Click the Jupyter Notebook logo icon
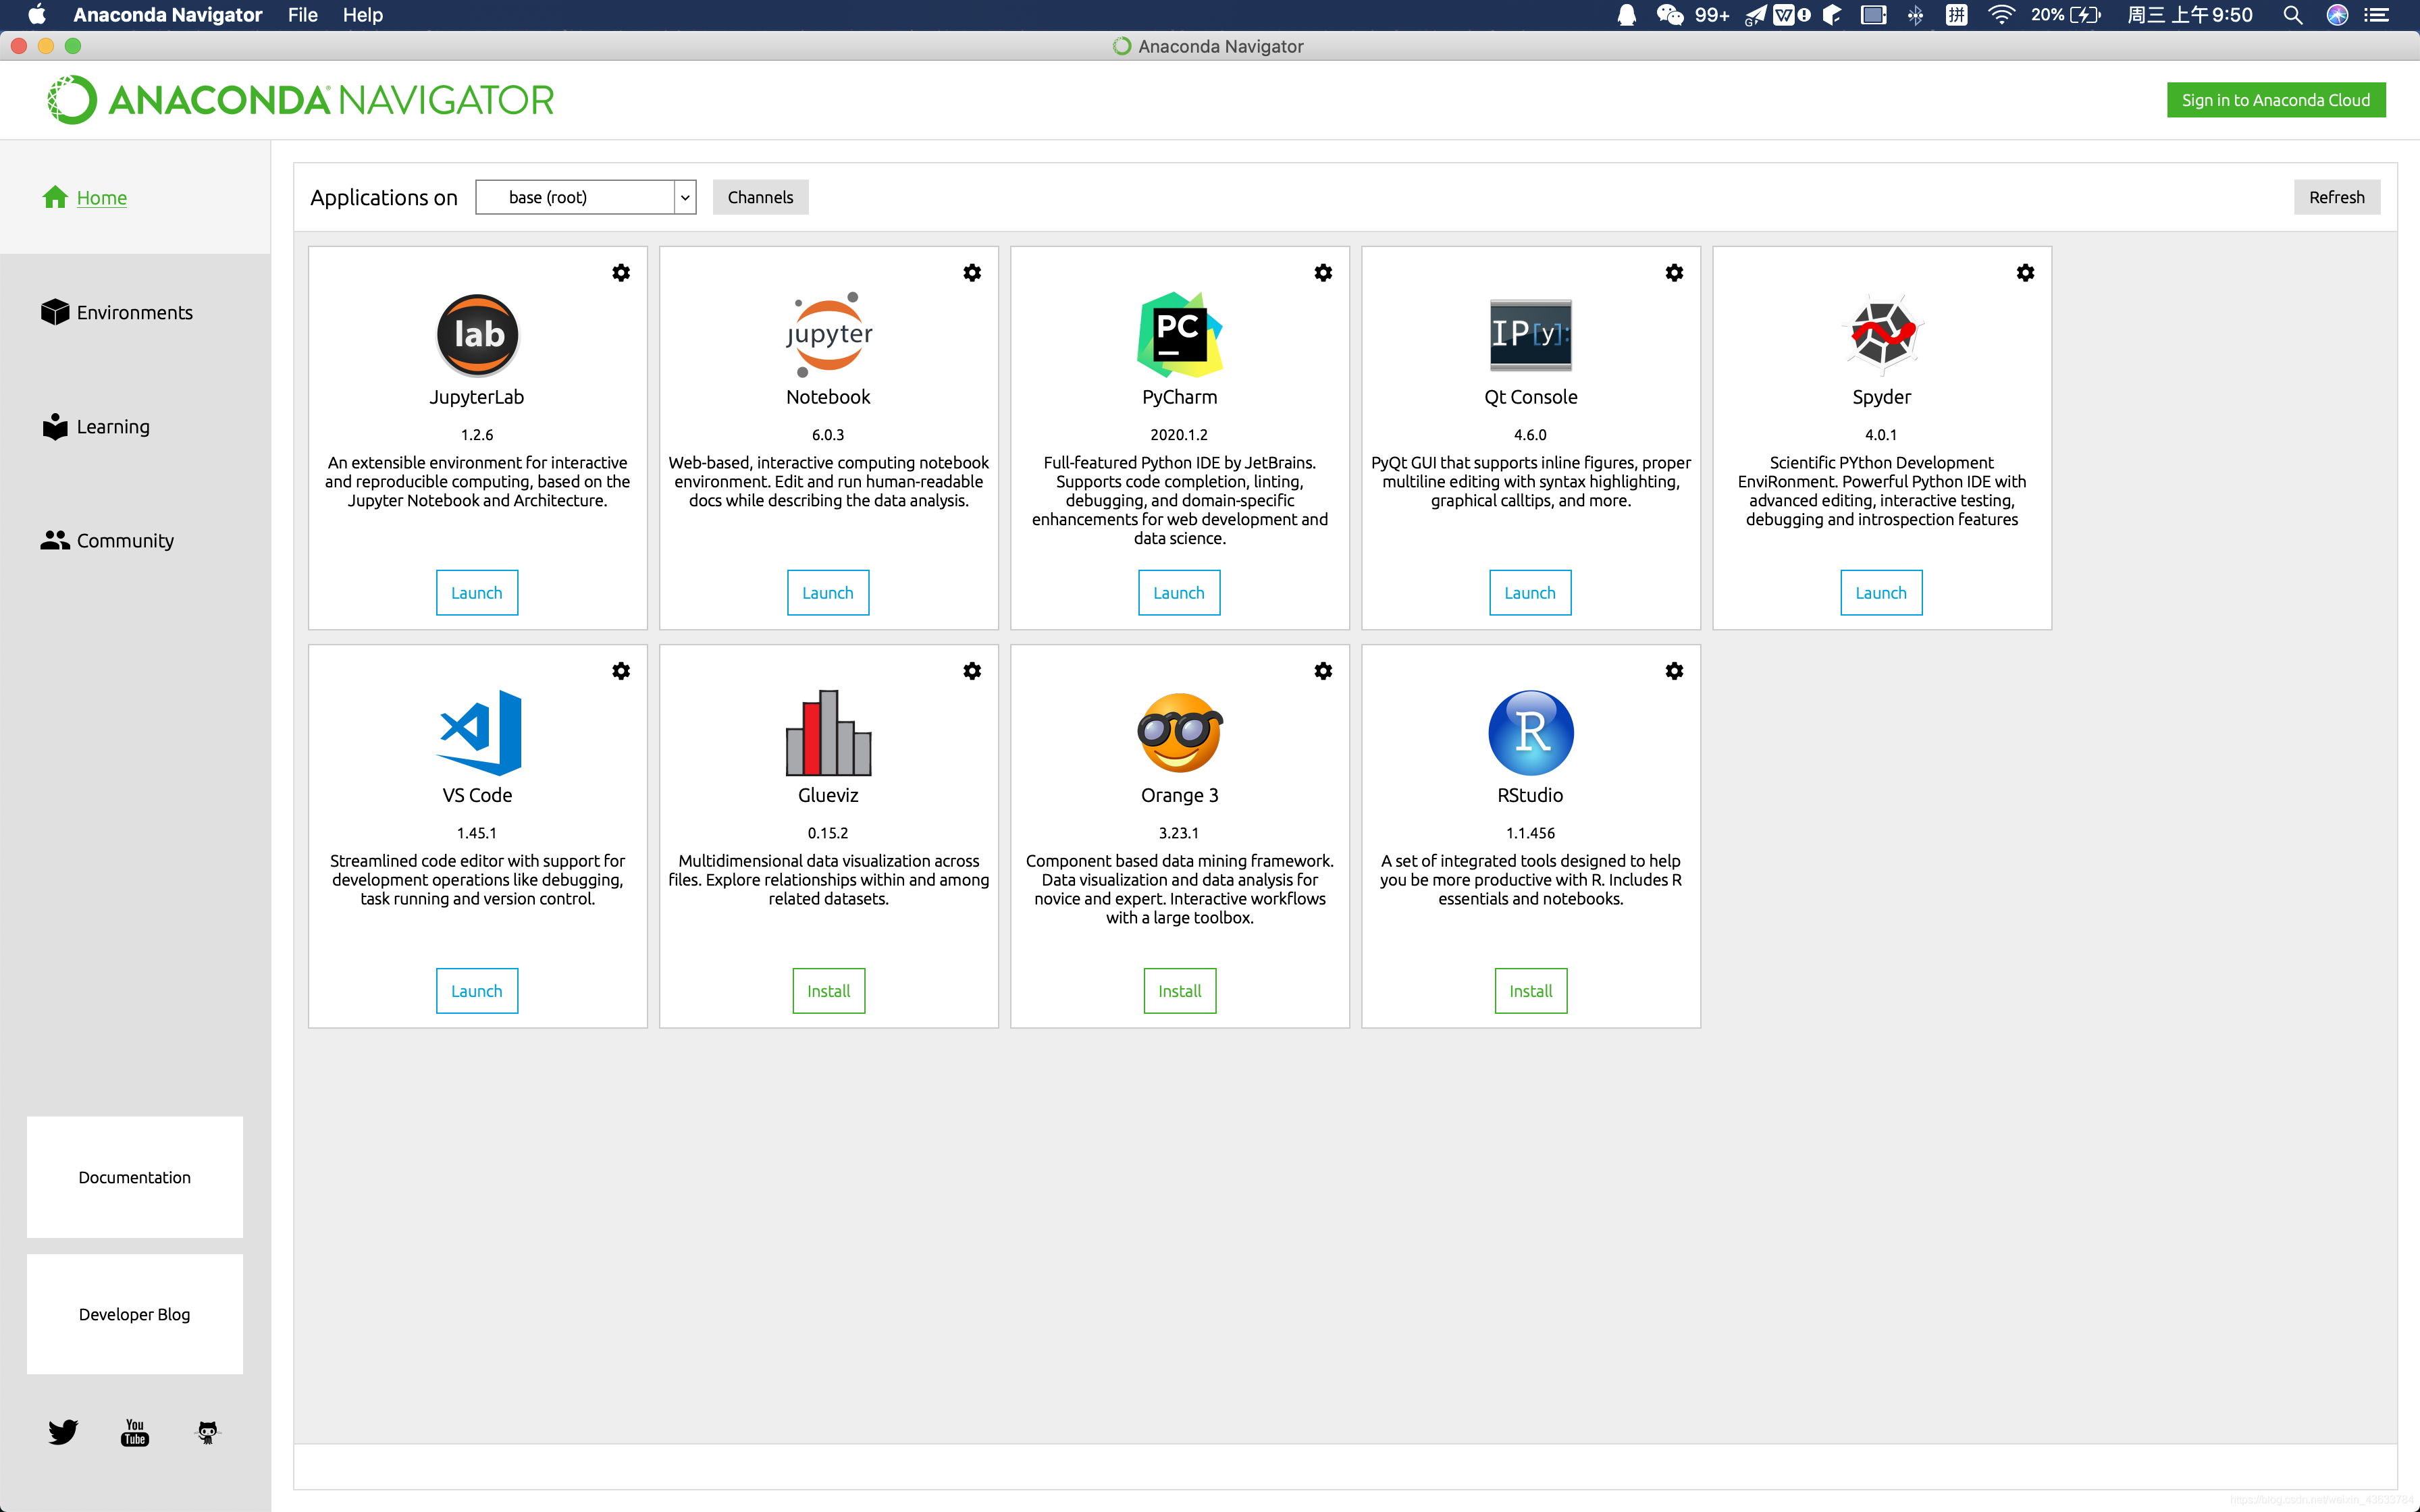This screenshot has height=1512, width=2420. (828, 335)
